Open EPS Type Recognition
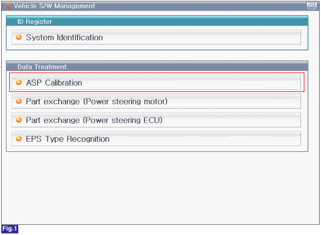 [x=156, y=139]
